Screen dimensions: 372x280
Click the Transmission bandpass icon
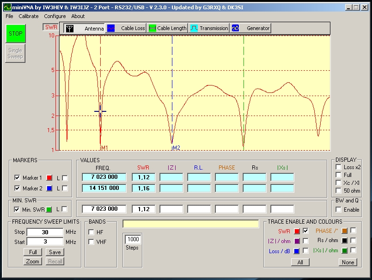click(194, 29)
